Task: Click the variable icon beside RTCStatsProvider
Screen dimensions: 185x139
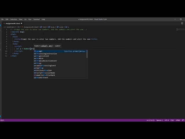Action: (35, 70)
